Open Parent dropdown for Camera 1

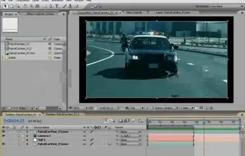coord(131,136)
